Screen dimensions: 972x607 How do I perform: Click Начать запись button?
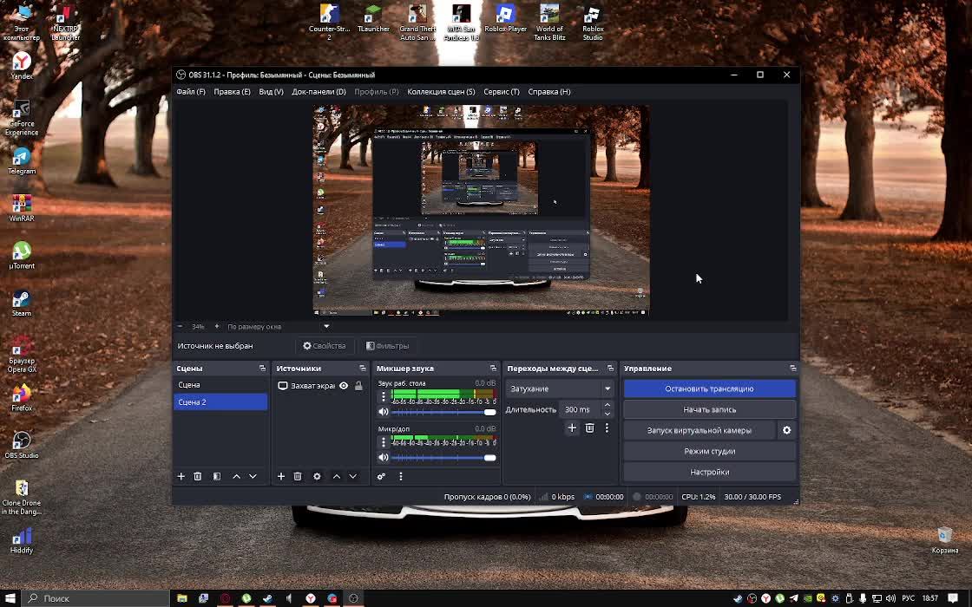pos(709,409)
